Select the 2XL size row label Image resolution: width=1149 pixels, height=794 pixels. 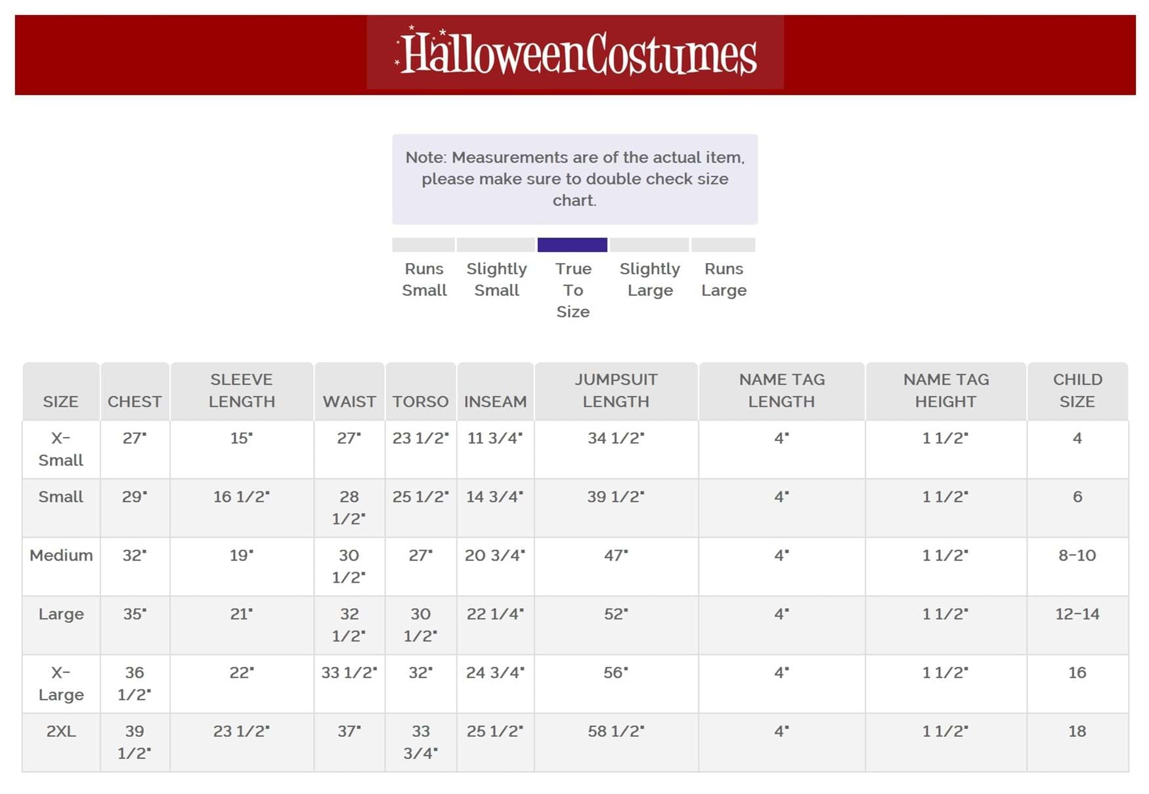pos(61,731)
